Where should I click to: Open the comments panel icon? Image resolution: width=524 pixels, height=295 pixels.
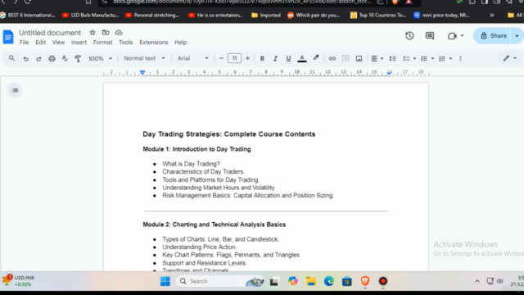click(x=429, y=36)
